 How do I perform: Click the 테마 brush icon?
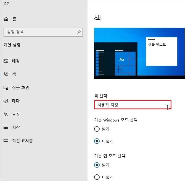pos(6,101)
